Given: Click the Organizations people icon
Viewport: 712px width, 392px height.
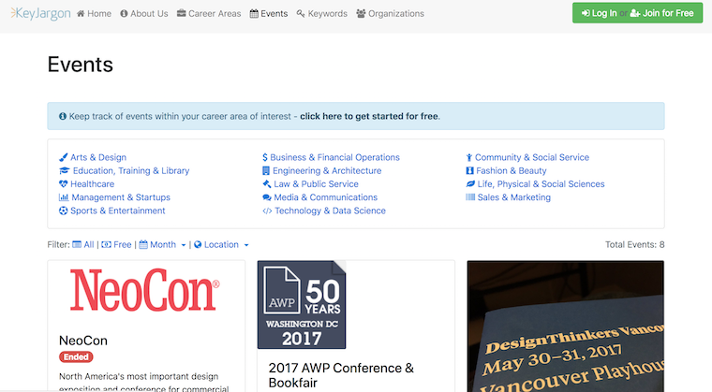Looking at the screenshot, I should pos(361,14).
